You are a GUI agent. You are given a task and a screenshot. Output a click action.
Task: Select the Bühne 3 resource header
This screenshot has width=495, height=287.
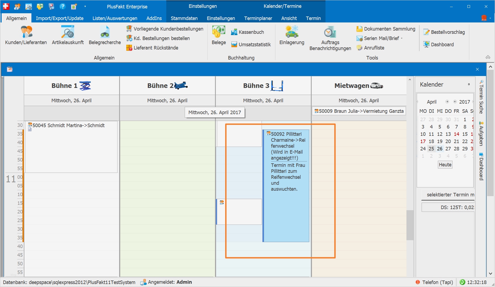(263, 86)
